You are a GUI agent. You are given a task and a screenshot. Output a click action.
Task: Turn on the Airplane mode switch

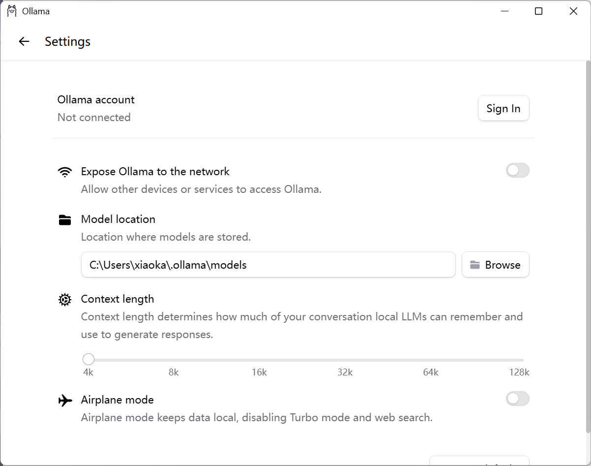[x=518, y=399]
